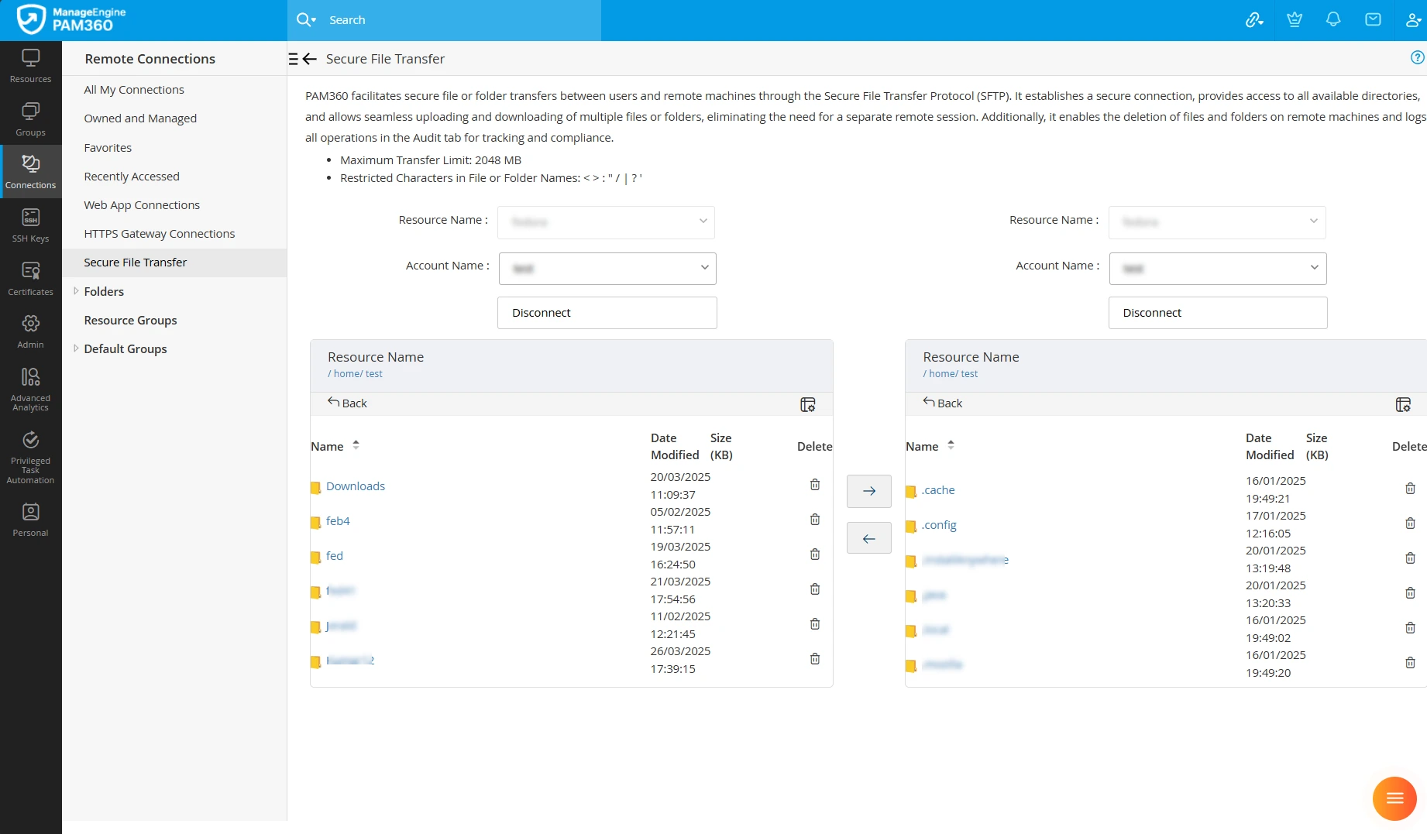1427x834 pixels.
Task: Open notifications bell icon
Action: 1333,19
